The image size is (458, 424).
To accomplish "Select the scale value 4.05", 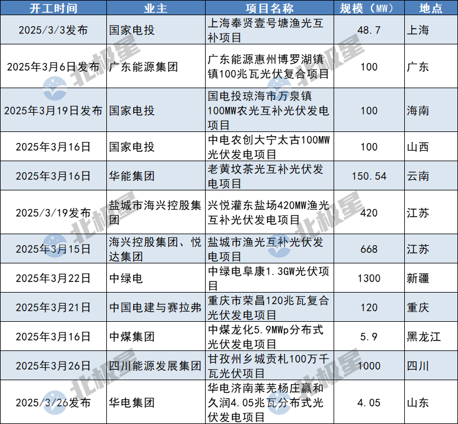I will click(x=369, y=402).
